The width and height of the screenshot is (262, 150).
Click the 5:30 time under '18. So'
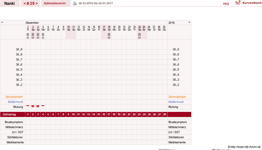pyautogui.click(x=109, y=36)
